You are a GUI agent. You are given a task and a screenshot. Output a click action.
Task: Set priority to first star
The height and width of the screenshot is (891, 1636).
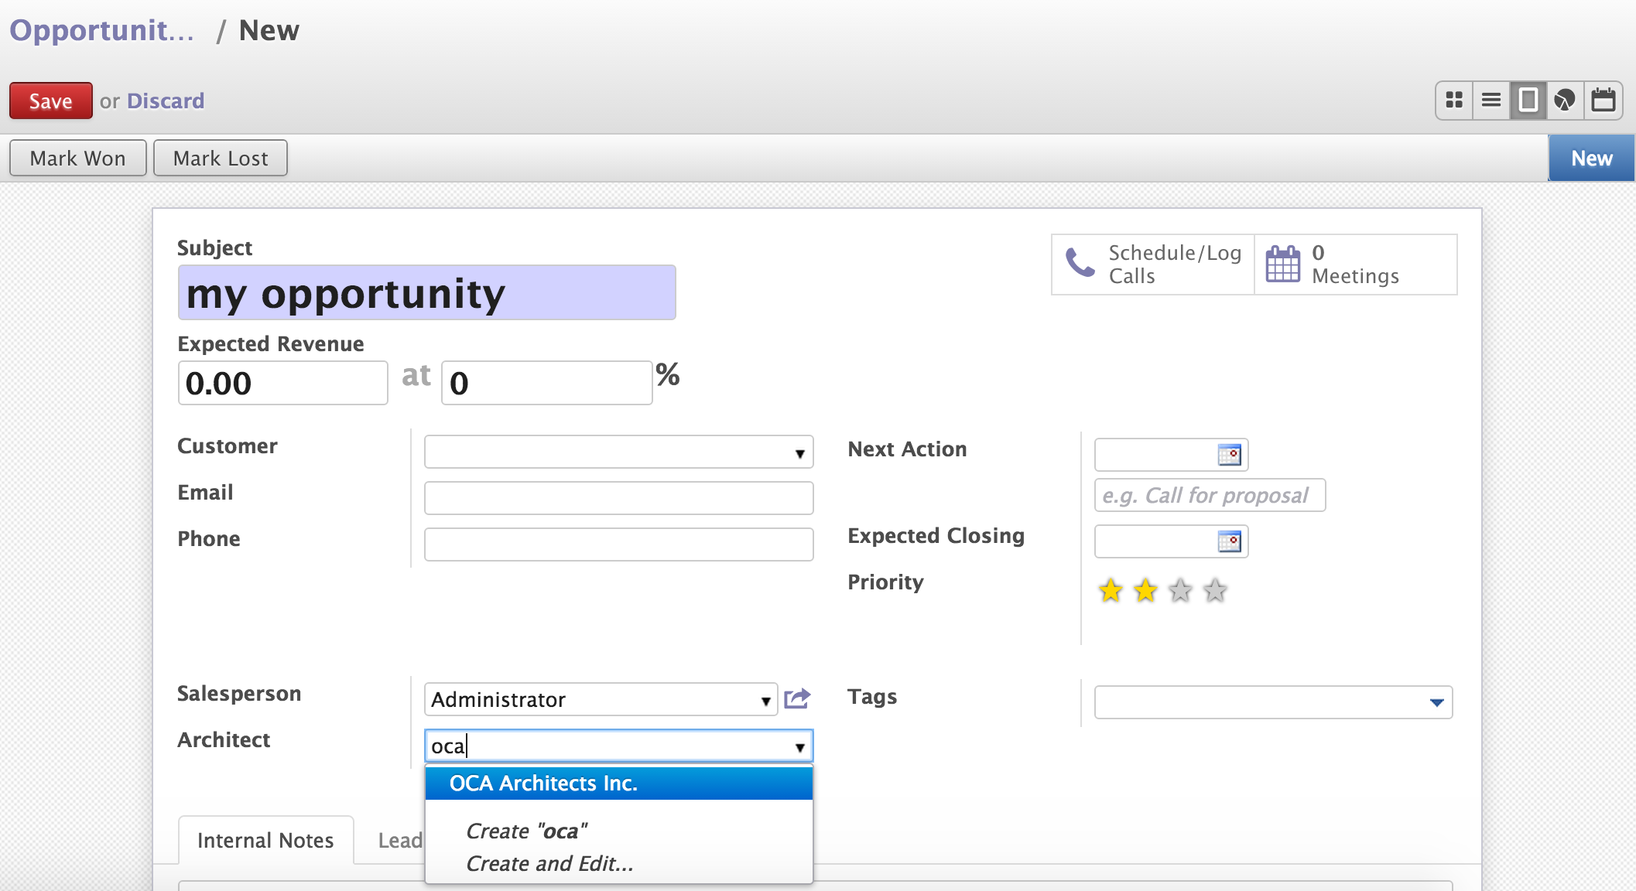1111,591
